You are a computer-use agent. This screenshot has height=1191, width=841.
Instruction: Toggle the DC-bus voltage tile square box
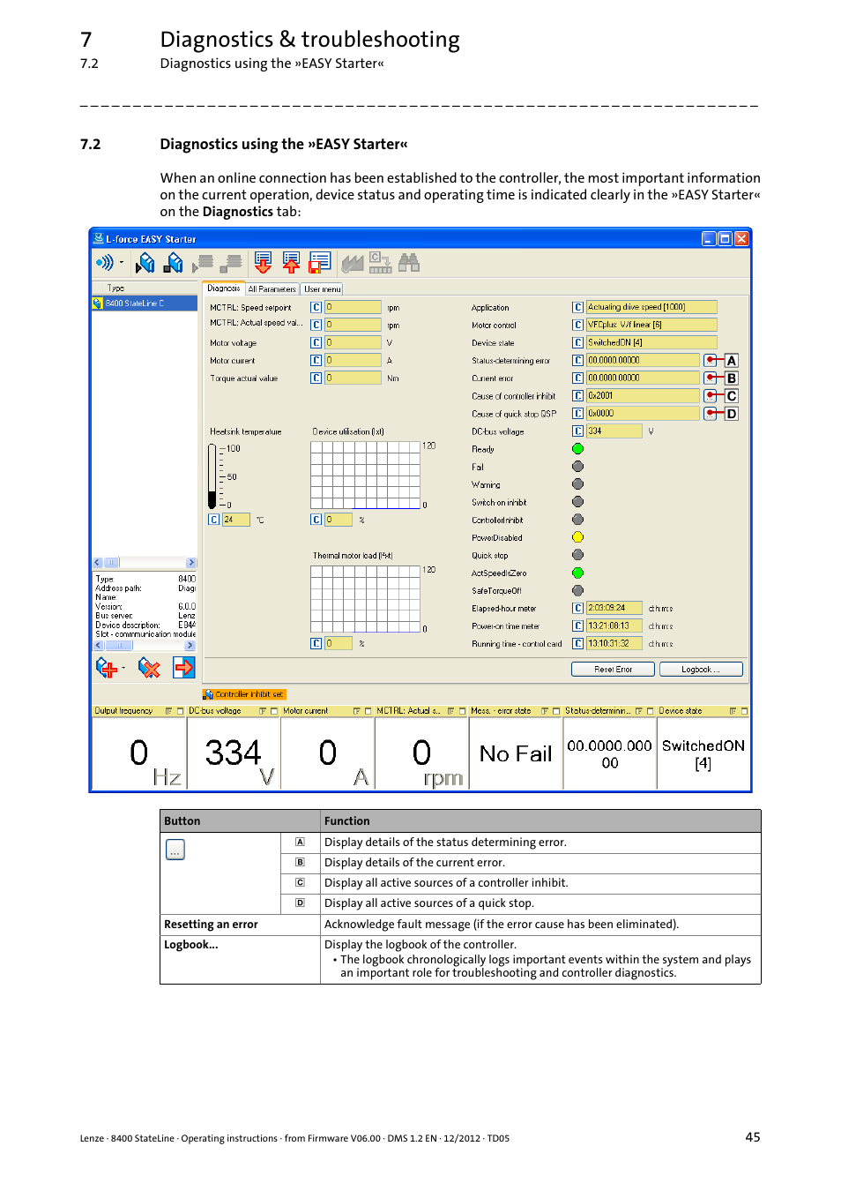pos(274,711)
